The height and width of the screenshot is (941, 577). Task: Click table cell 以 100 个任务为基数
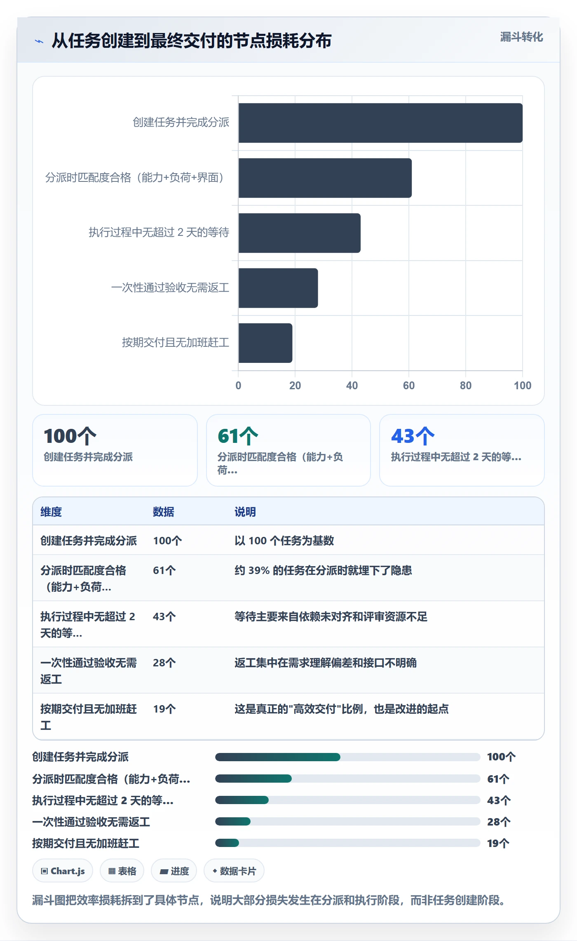(284, 541)
